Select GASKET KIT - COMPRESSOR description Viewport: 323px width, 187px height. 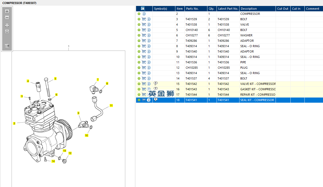click(258, 89)
